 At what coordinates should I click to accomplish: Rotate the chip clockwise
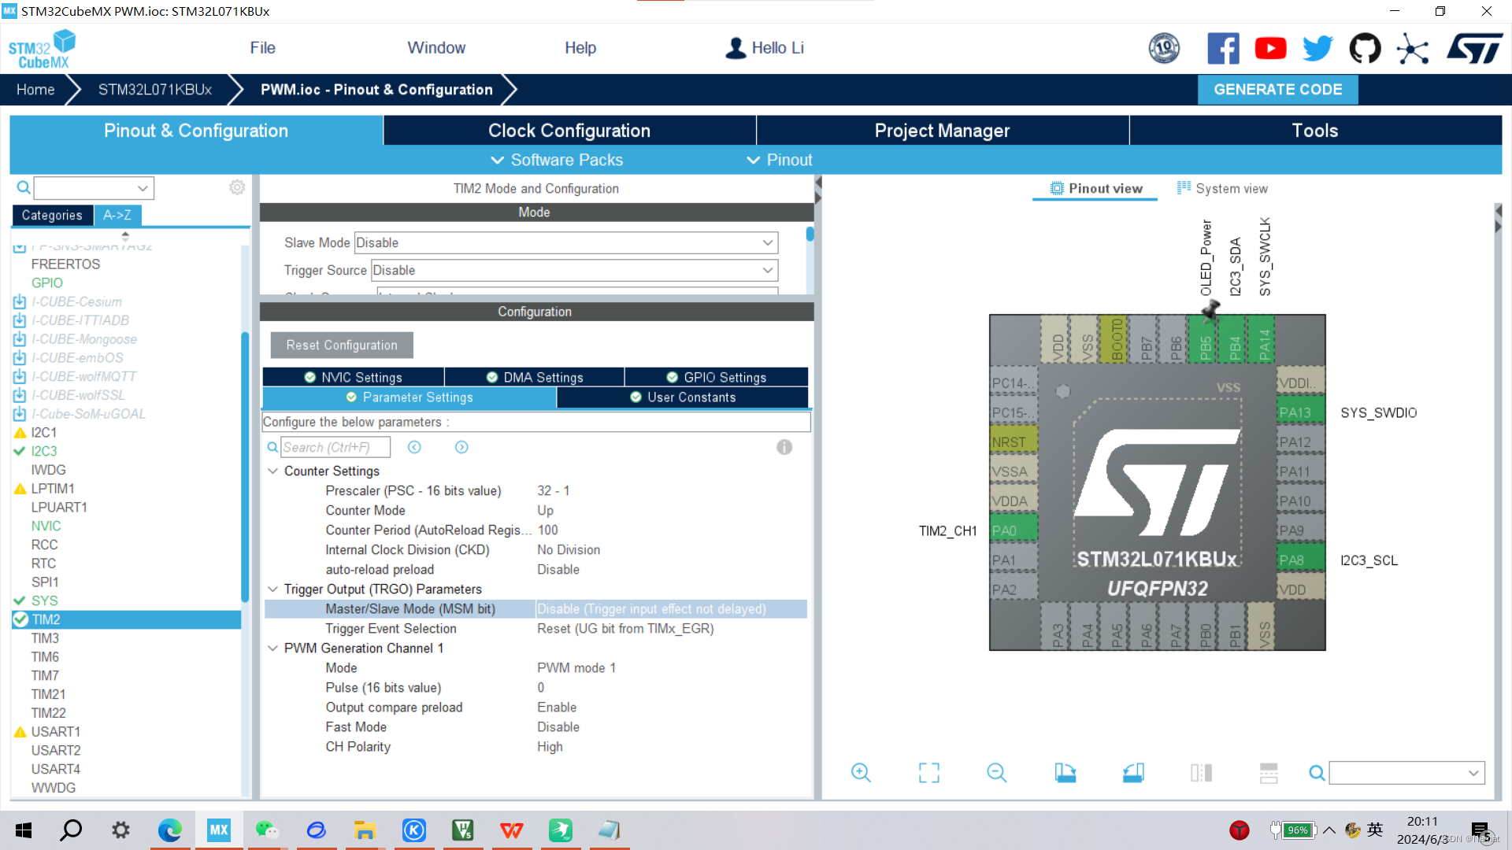tap(1065, 773)
